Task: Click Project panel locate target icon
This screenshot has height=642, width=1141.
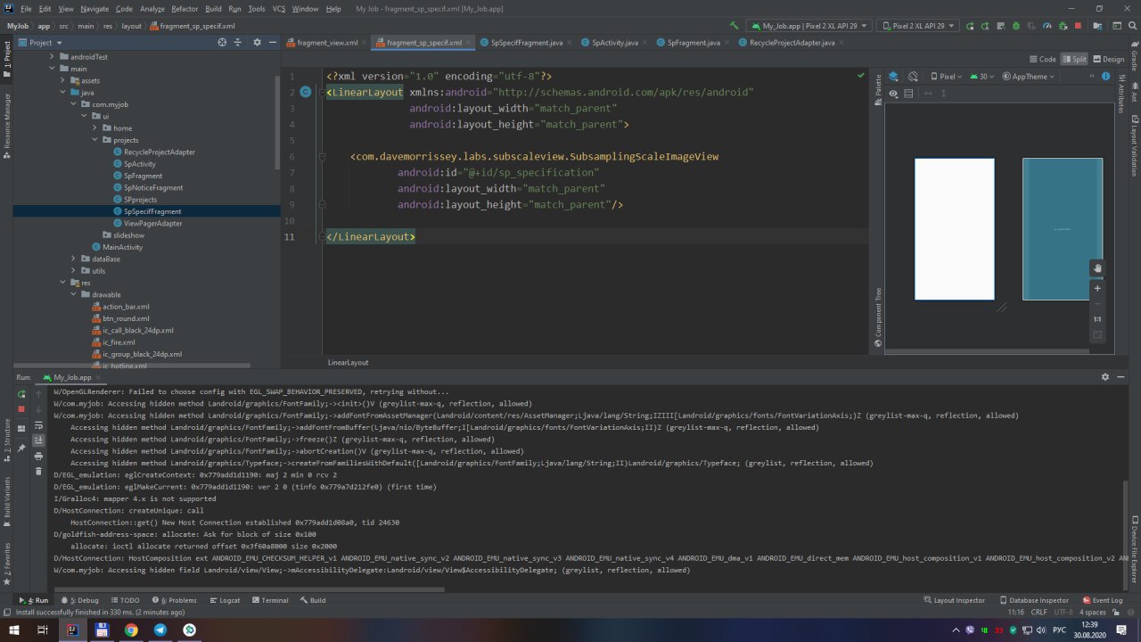Action: click(x=222, y=42)
